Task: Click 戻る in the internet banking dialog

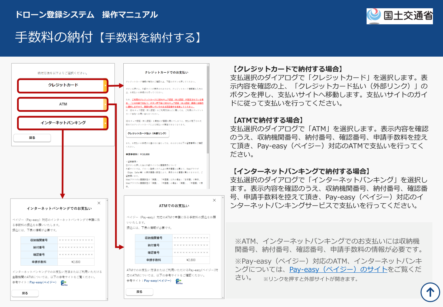Action: 25,293
